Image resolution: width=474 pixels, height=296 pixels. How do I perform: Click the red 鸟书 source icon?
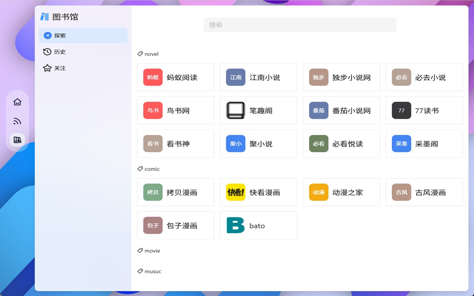153,110
